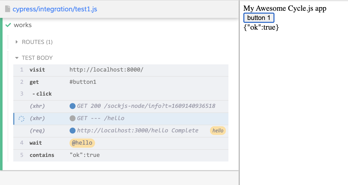Click the TEST BODY header label
The width and height of the screenshot is (348, 185).
(37, 58)
